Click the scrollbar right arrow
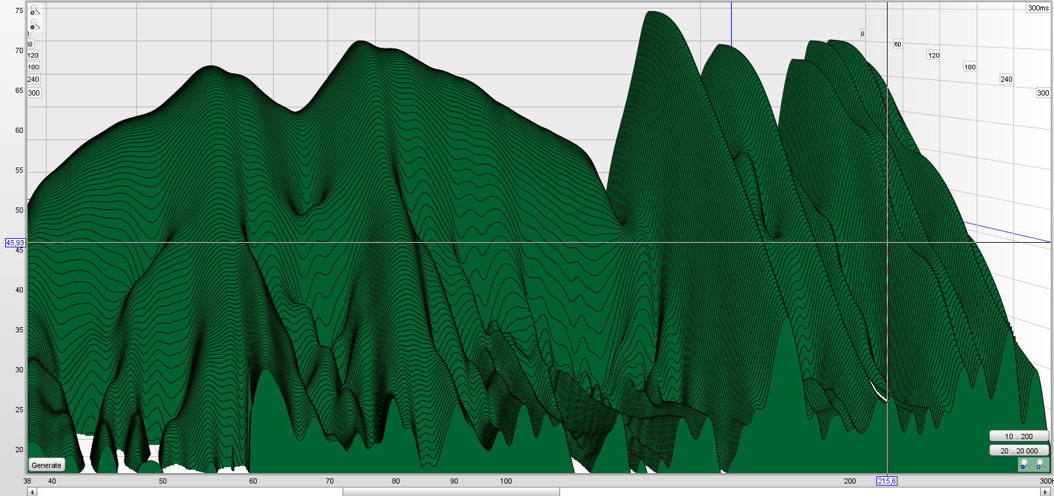 pos(1045,491)
